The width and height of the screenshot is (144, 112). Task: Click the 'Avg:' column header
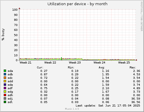coord(102,68)
